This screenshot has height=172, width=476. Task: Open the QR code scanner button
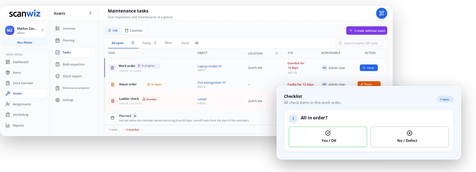[381, 13]
